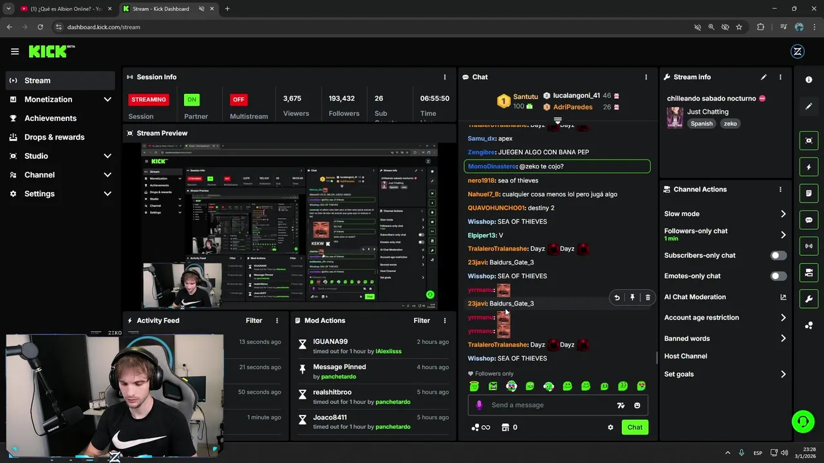The width and height of the screenshot is (824, 463).
Task: Toggle the document notes sidebar widget icon
Action: pos(809,194)
